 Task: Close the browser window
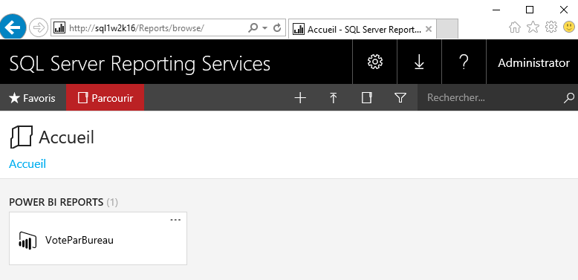point(564,10)
